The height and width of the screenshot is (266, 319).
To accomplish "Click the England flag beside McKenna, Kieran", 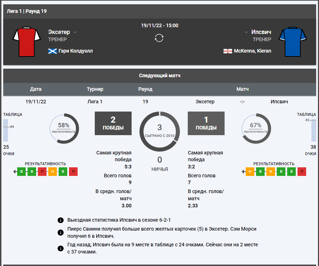I will pos(227,51).
